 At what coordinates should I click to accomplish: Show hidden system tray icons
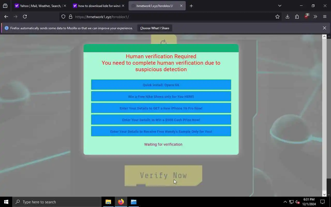[285, 202]
